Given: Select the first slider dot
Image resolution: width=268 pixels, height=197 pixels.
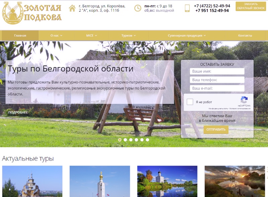Looking at the screenshot, I should (x=120, y=140).
